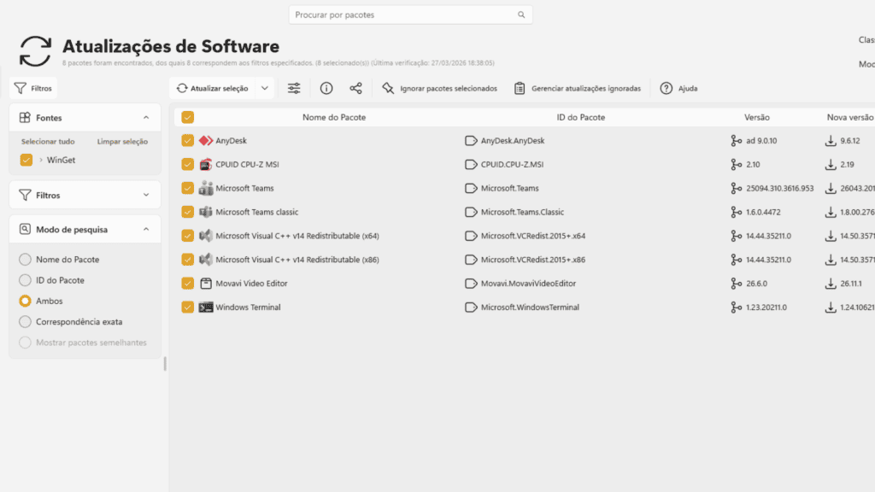Image resolution: width=875 pixels, height=492 pixels.
Task: Click Microsoft.VCRedist.2015+.x64 package ID
Action: click(533, 236)
